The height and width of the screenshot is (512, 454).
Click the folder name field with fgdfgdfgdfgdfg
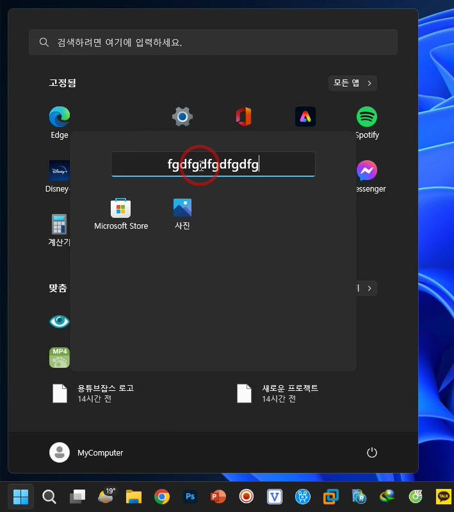pyautogui.click(x=213, y=164)
